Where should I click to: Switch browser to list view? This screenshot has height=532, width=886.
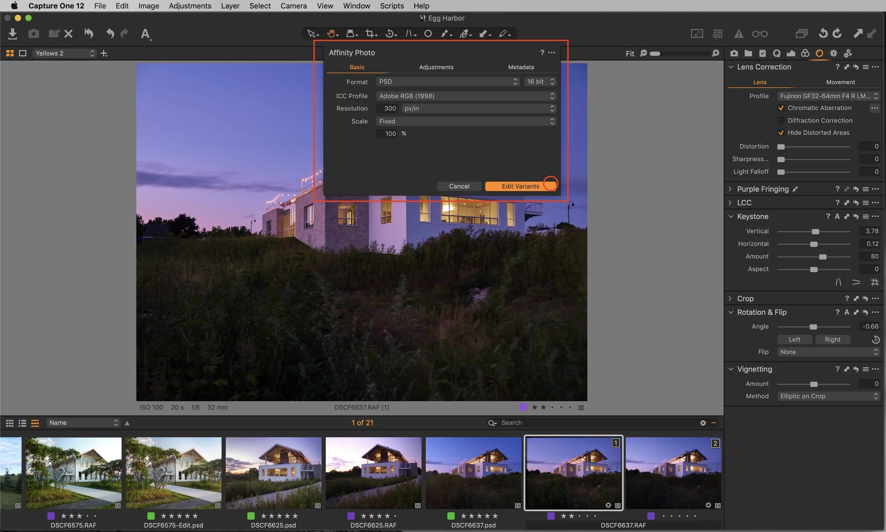tap(22, 424)
